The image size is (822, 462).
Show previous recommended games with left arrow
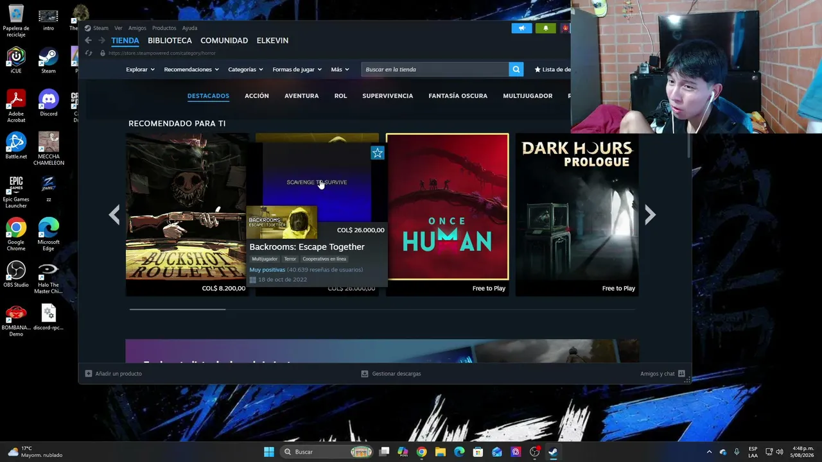114,215
